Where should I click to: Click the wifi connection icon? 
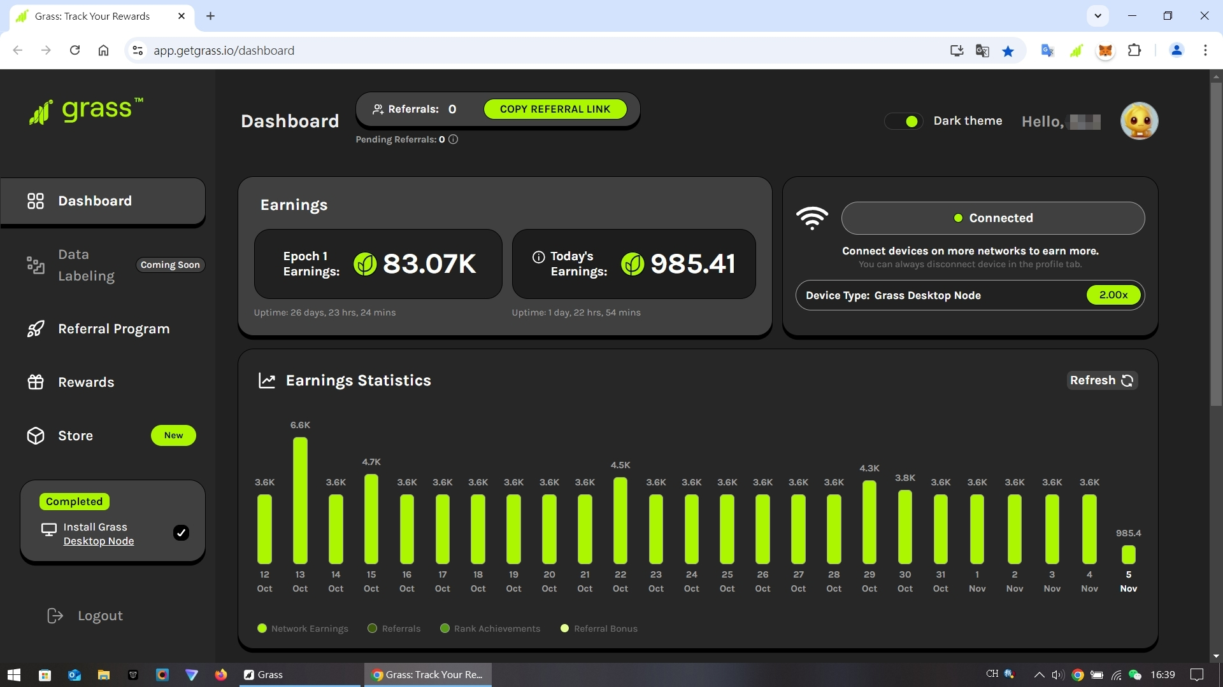[812, 218]
